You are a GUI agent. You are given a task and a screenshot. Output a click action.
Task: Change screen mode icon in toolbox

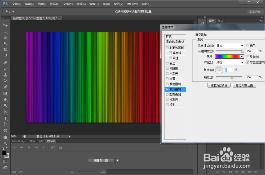5,168
